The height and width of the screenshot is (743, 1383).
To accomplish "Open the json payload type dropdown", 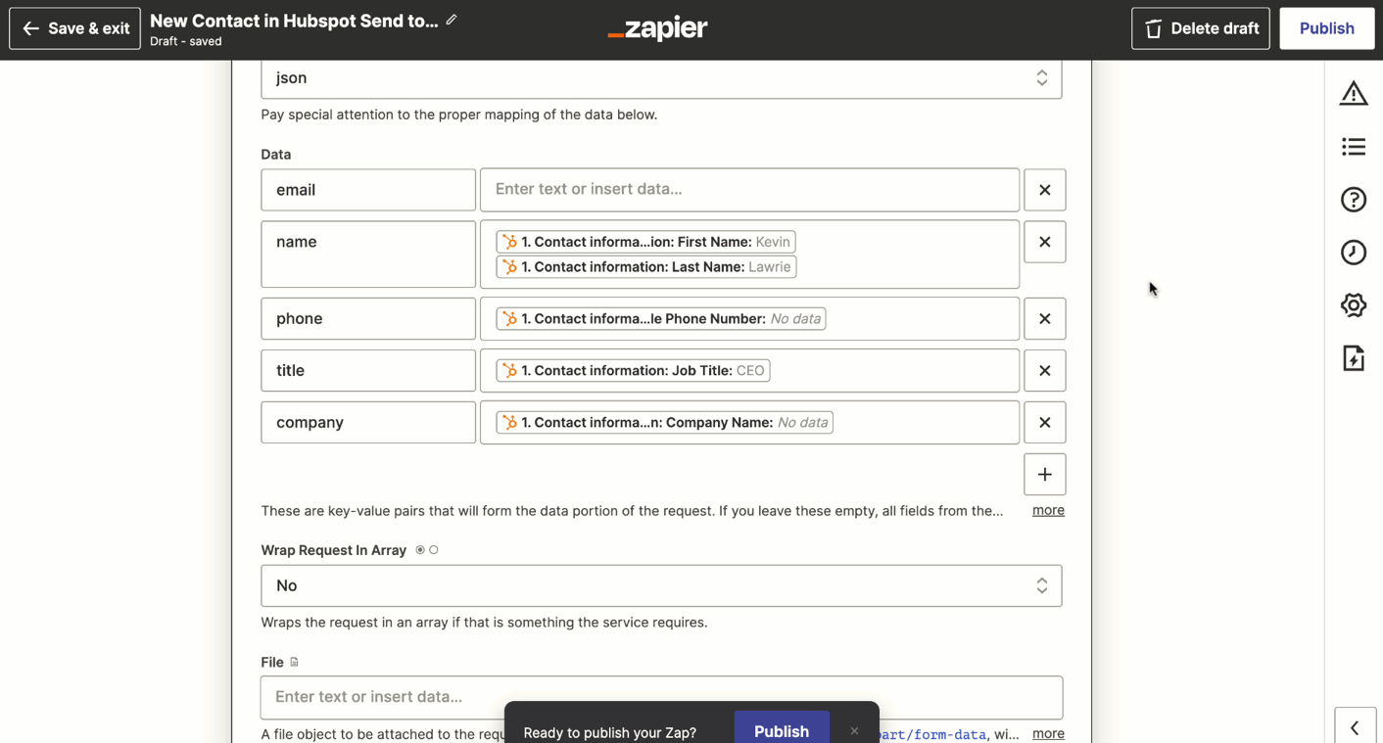I will point(661,78).
